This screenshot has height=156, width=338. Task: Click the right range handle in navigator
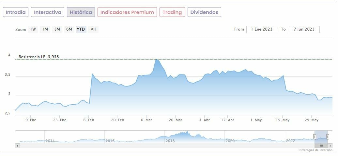pyautogui.click(x=328, y=137)
